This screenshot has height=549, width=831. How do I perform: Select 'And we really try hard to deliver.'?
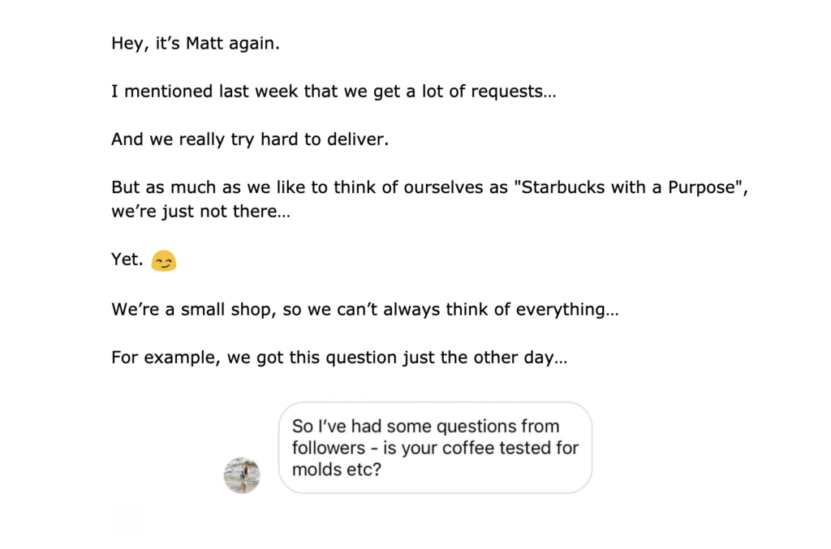[x=250, y=139]
